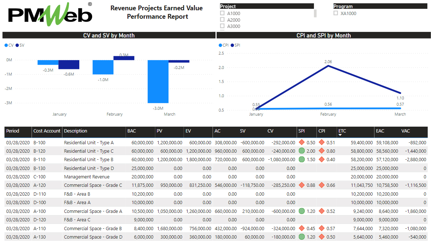The image size is (431, 243).
Task: Enable the XA1000 program filter
Action: (x=336, y=13)
